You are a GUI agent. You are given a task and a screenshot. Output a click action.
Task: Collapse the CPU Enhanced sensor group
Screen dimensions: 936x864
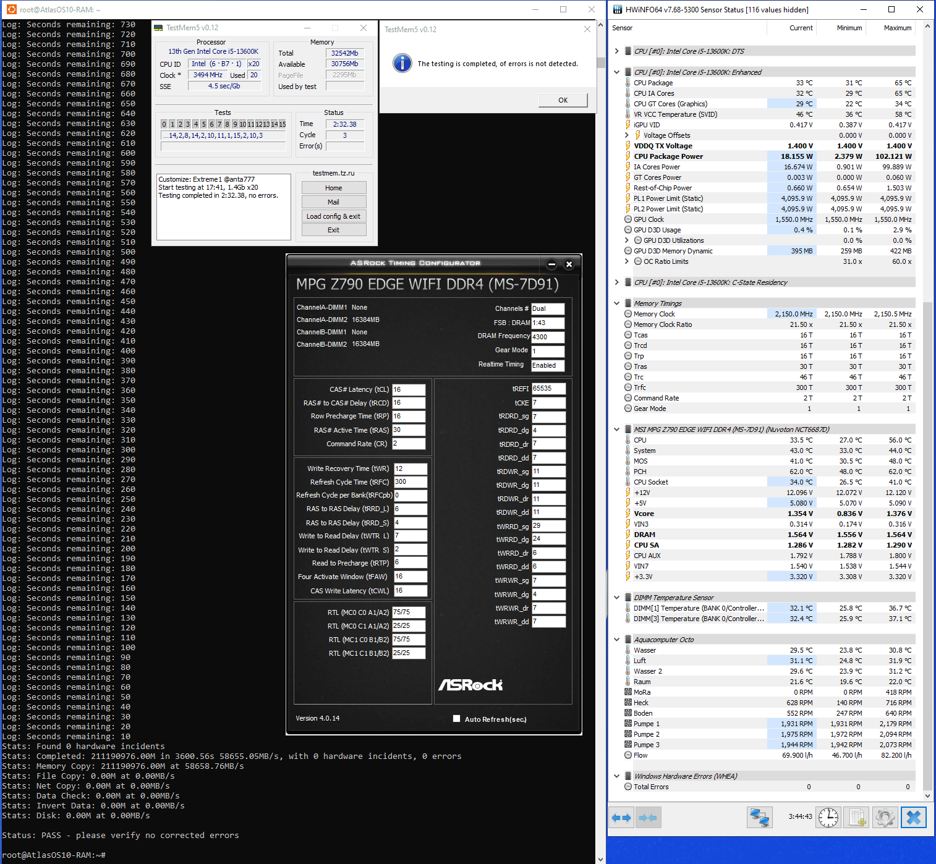pos(617,72)
